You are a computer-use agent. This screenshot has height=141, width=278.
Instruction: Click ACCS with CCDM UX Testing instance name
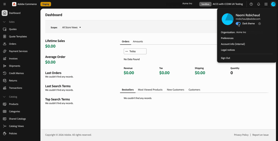[228, 4]
